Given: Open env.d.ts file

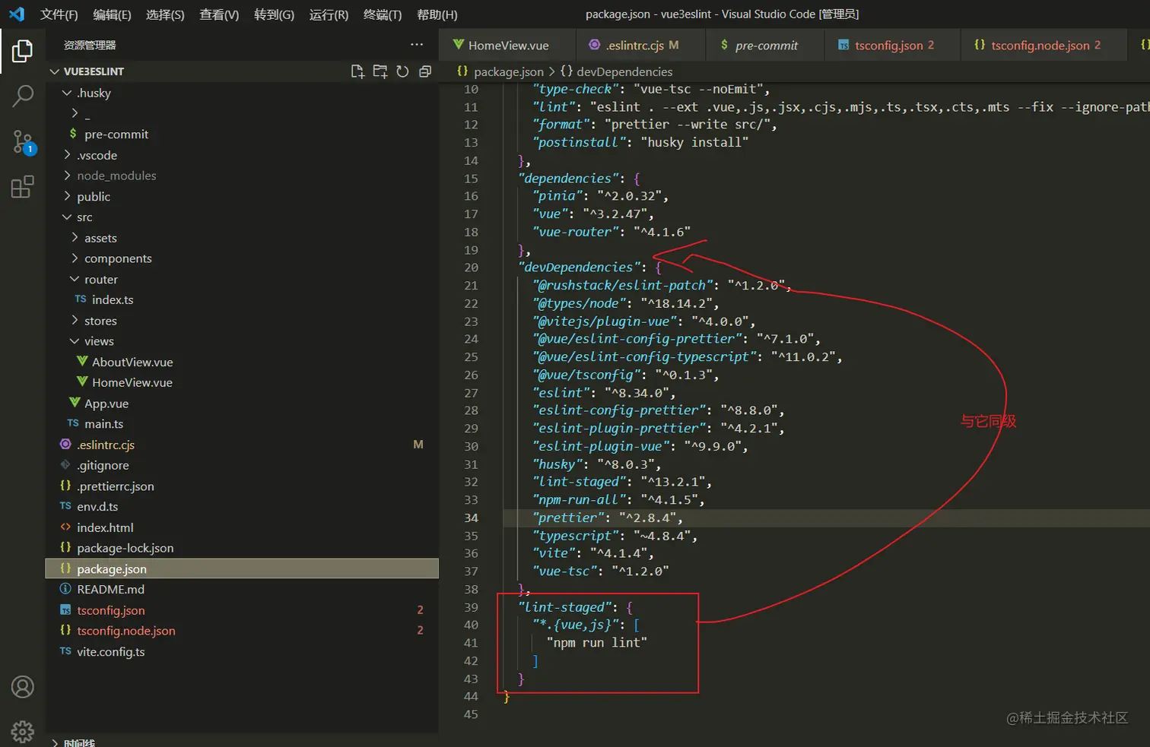Looking at the screenshot, I should coord(242,507).
